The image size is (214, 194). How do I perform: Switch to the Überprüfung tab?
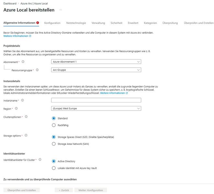[170, 23]
